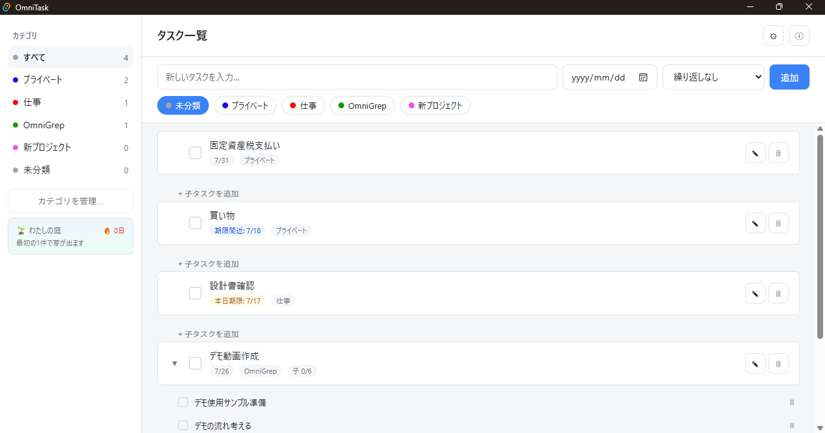
Task: Open the calendar picker icon in date field
Action: tap(643, 77)
